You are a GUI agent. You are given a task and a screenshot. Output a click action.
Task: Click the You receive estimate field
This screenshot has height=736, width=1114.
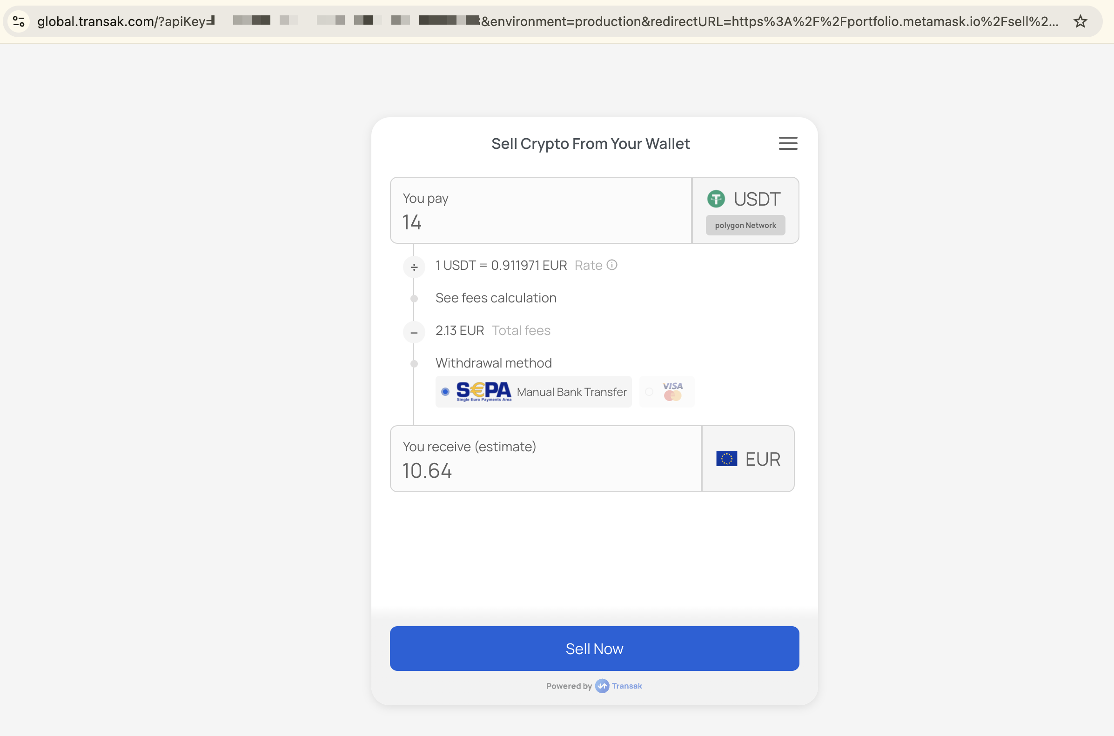[x=544, y=470]
